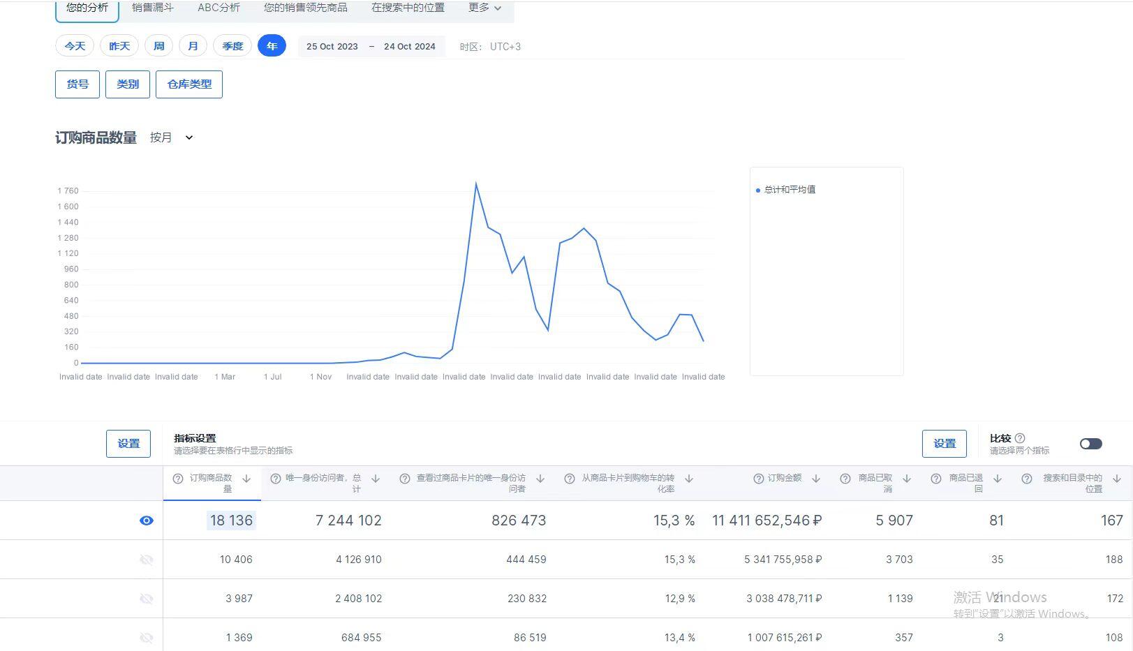The width and height of the screenshot is (1133, 651).
Task: Show the 3 987 row on chart
Action: pos(147,599)
